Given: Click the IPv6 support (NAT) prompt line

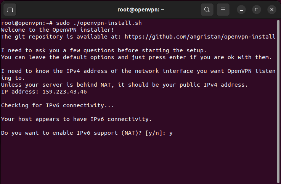Looking at the screenshot, I should 87,133.
